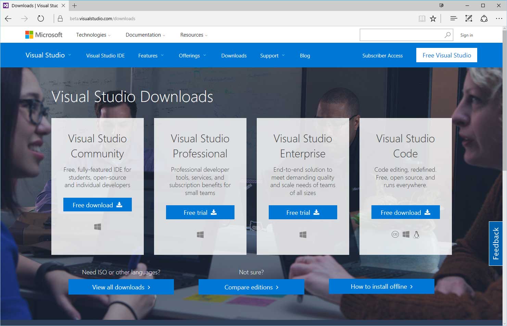The height and width of the screenshot is (326, 507).
Task: Click the Visual Studio Professional heading
Action: pos(200,146)
